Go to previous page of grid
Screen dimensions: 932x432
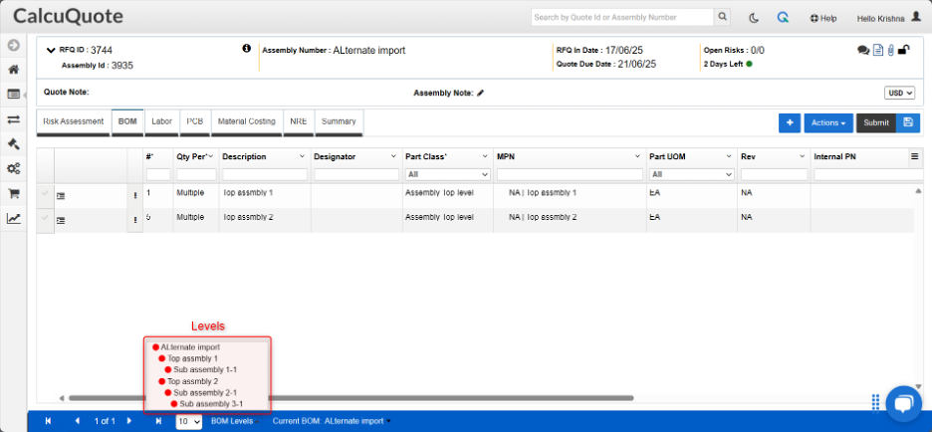click(x=77, y=421)
